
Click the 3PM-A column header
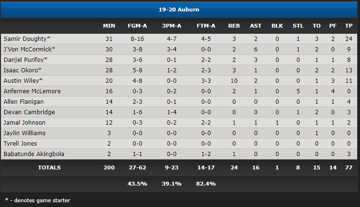(171, 26)
